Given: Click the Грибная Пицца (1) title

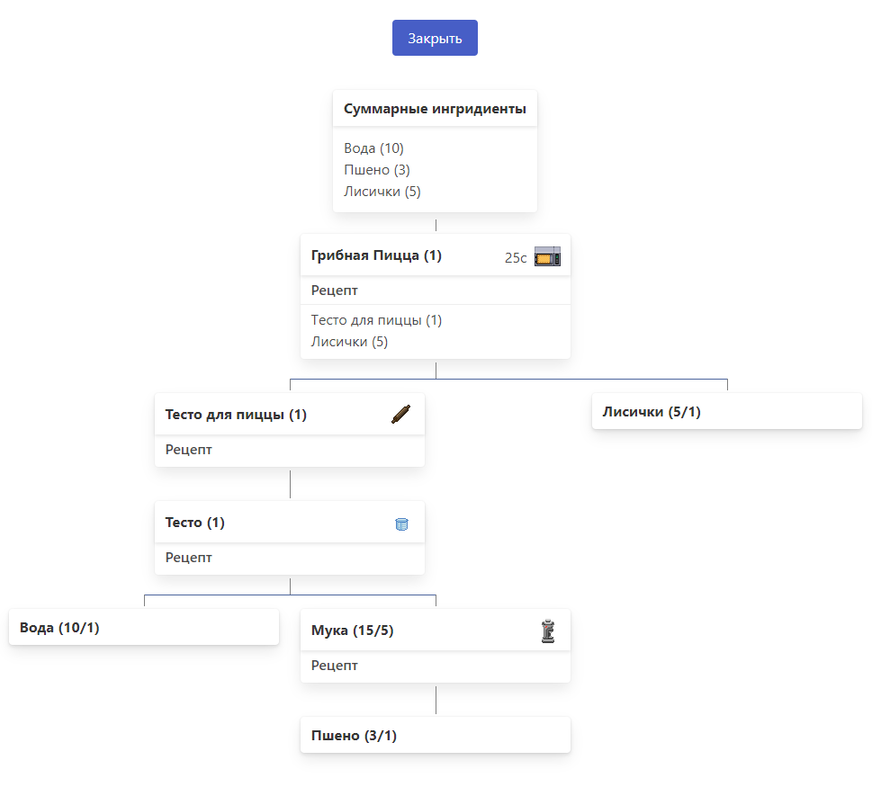Looking at the screenshot, I should tap(376, 255).
